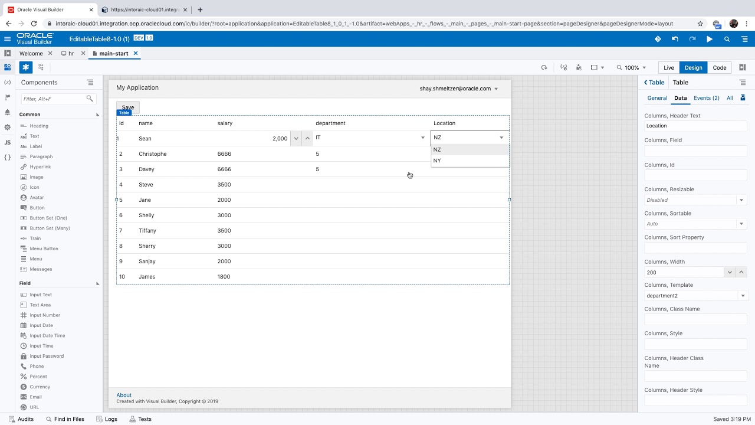Open JavaScript editor from left rail
Viewport: 755px width, 425px height.
click(8, 142)
